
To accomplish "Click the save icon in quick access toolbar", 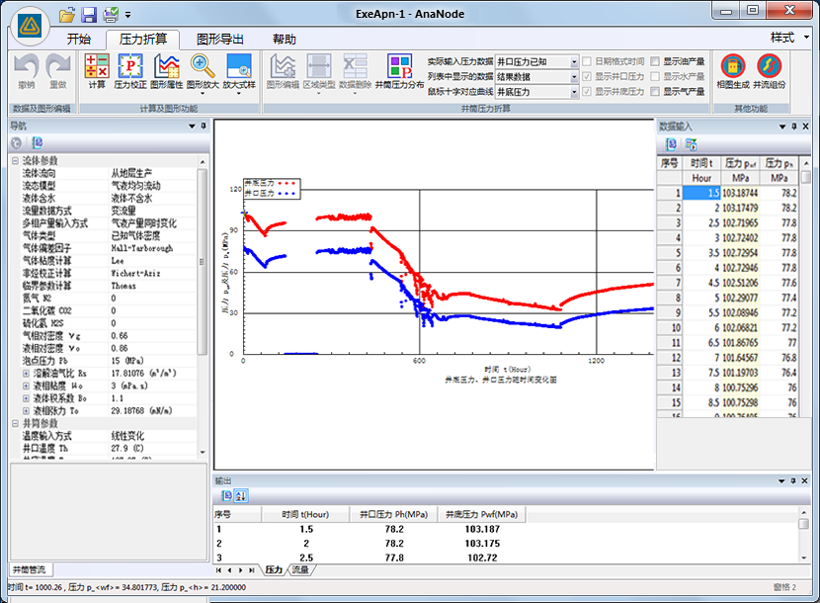I will click(x=89, y=15).
